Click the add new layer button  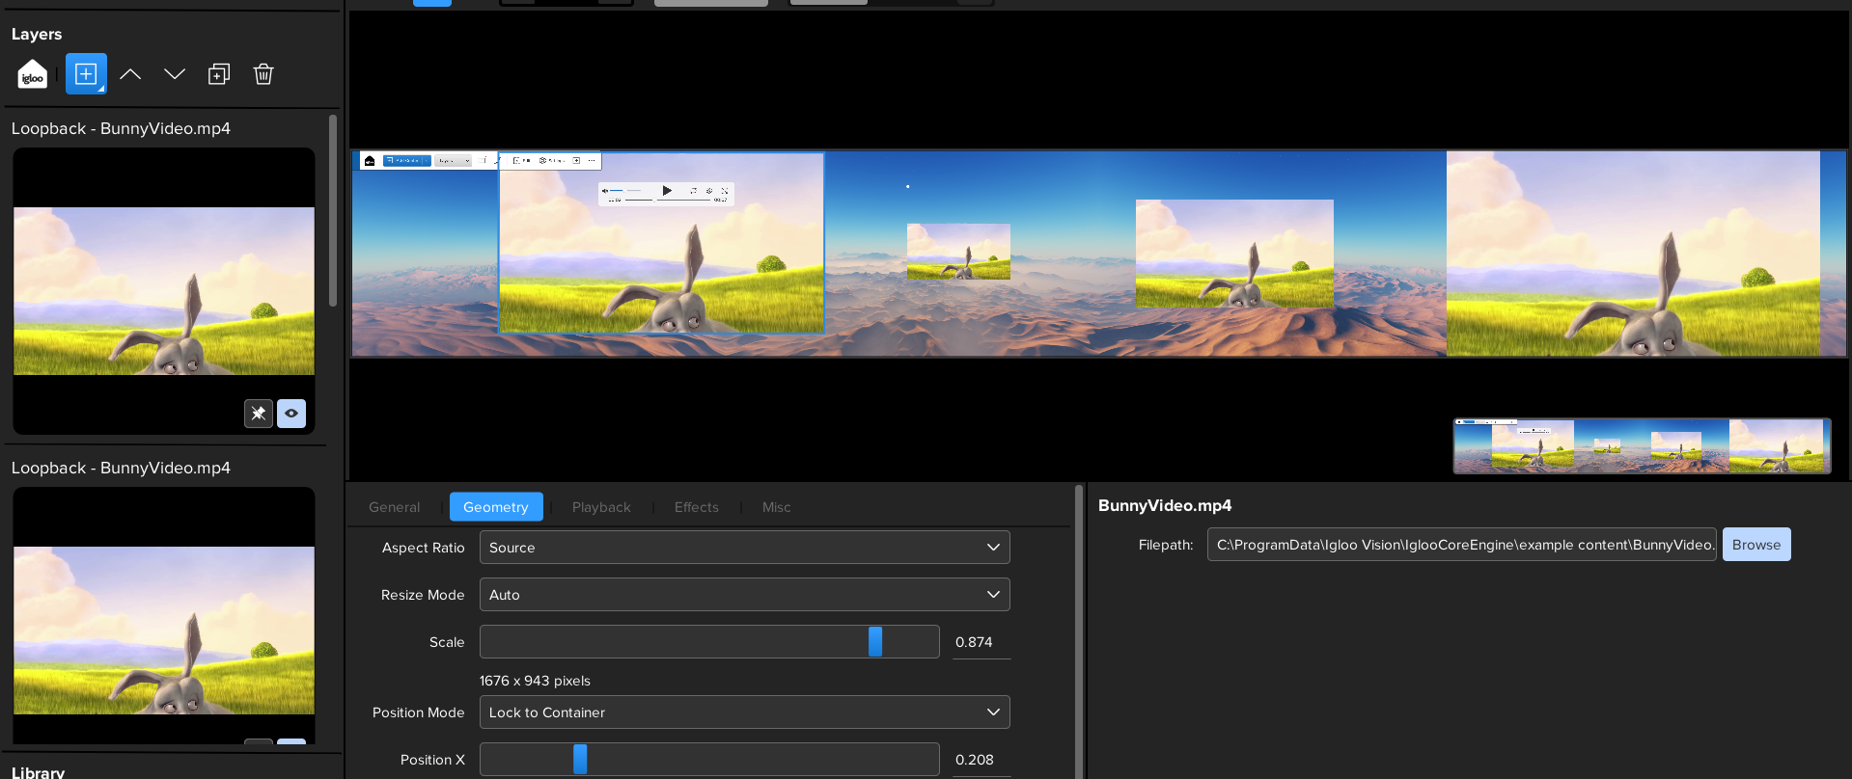pos(86,74)
